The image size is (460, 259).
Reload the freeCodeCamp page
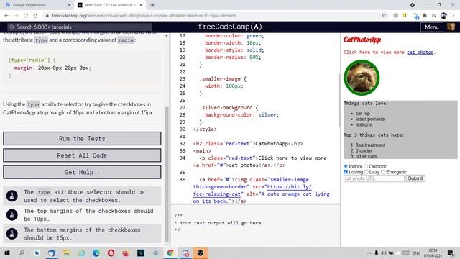pyautogui.click(x=26, y=16)
